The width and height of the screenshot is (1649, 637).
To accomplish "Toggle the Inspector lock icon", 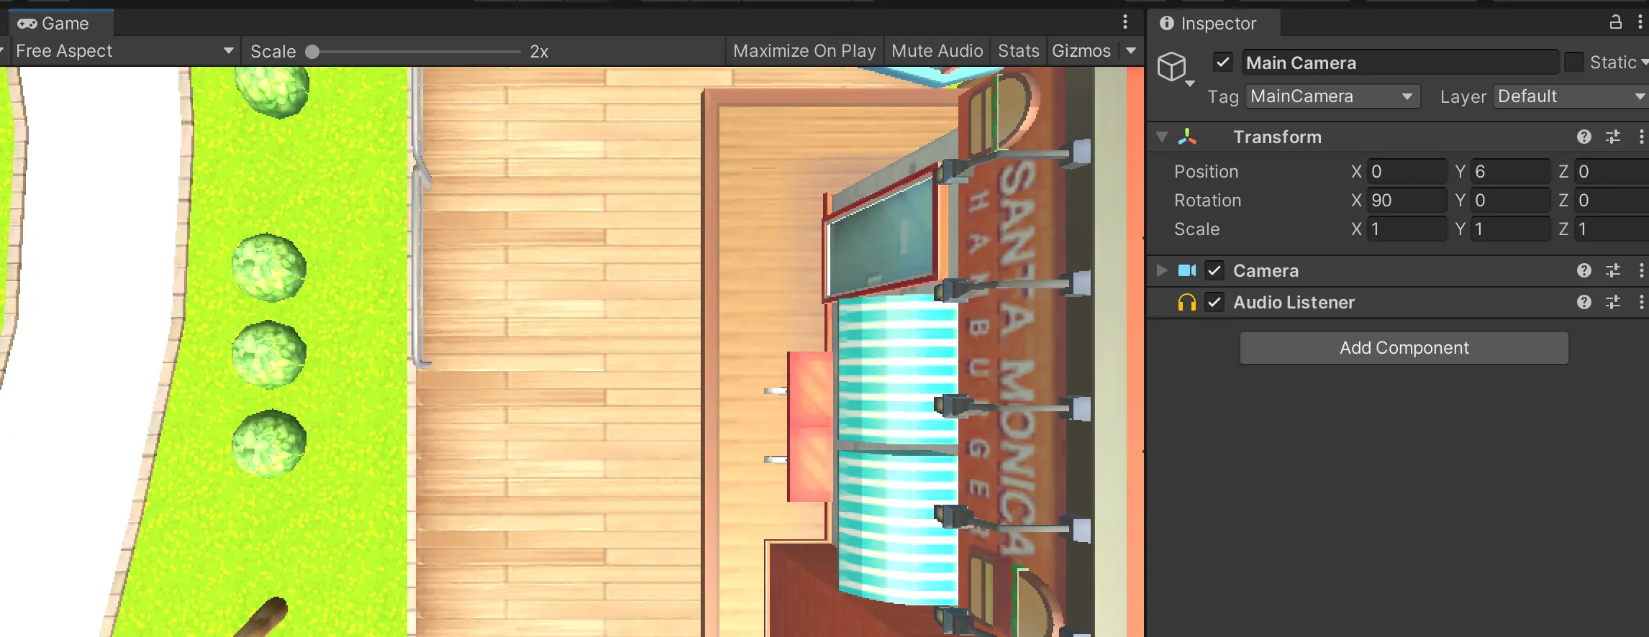I will pyautogui.click(x=1616, y=22).
